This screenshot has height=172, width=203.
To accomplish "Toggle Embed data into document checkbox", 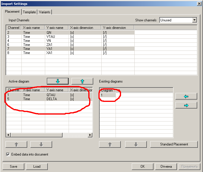I will (8, 154).
